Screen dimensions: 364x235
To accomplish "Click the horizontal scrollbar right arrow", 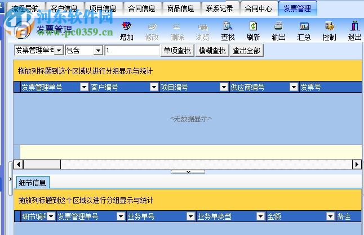I will click(357, 164).
